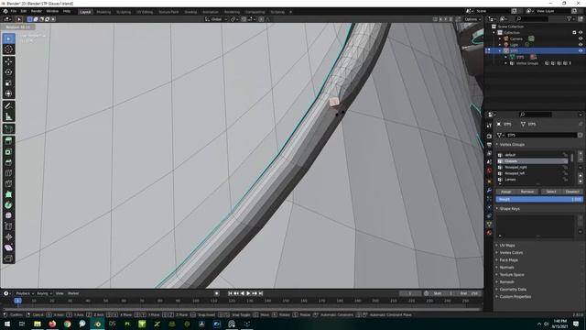Select the Add Cube tool
This screenshot has width=586, height=330.
point(8,129)
